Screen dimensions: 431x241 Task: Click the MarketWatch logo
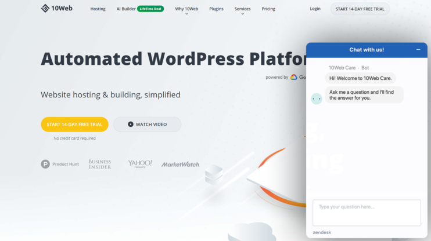click(180, 164)
